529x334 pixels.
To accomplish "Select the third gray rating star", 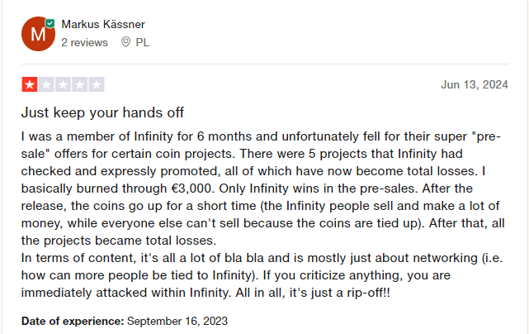I will 63,84.
